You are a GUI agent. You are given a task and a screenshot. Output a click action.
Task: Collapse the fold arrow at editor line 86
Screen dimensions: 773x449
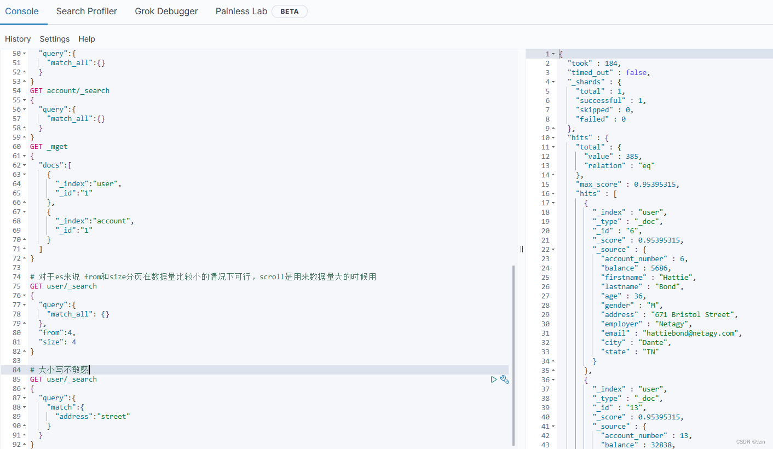pyautogui.click(x=24, y=389)
